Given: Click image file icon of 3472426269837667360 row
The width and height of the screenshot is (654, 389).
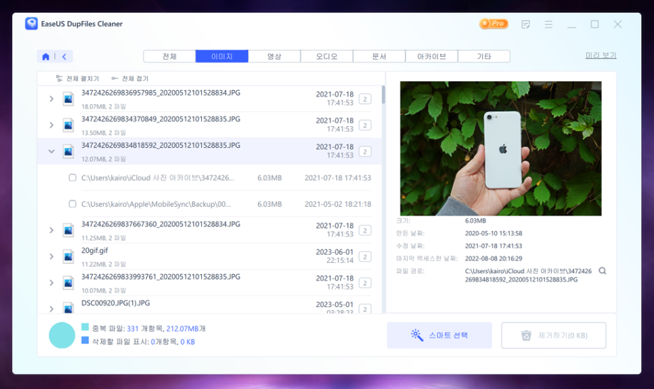Looking at the screenshot, I should tap(68, 230).
